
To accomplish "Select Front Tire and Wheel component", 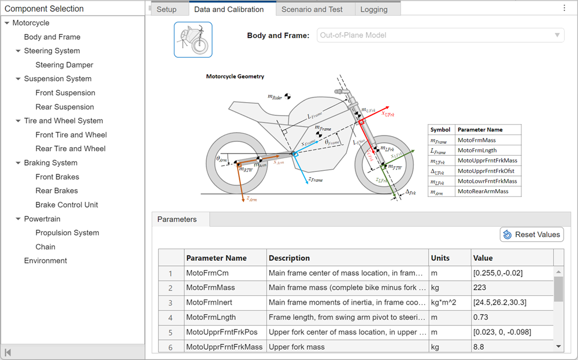I will pyautogui.click(x=71, y=134).
